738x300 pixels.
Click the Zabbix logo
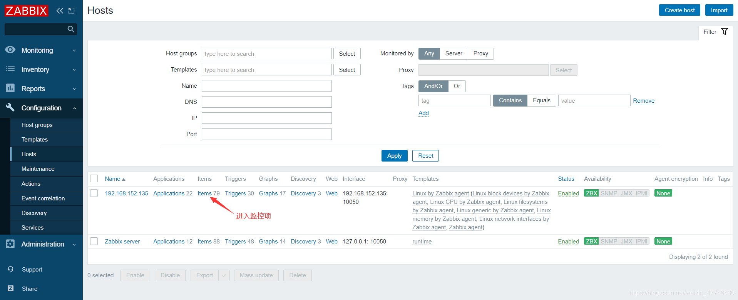(x=26, y=11)
